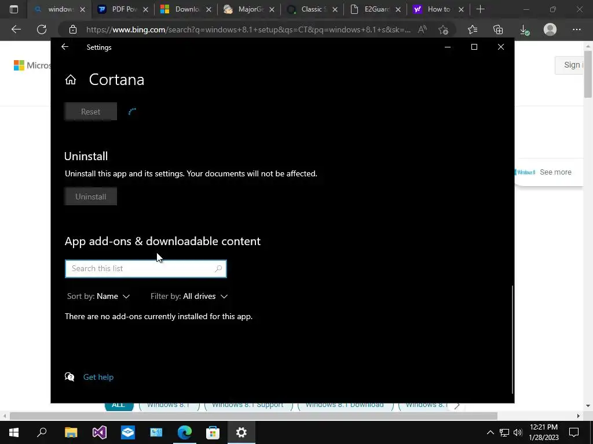Focus the 'Search this list' field
This screenshot has width=593, height=444.
point(145,268)
